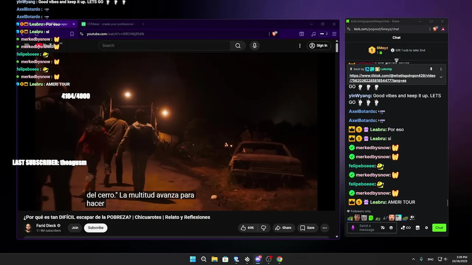Image resolution: width=472 pixels, height=265 pixels.
Task: Click Leabru on the AMERI TOUR message
Action: point(378,202)
